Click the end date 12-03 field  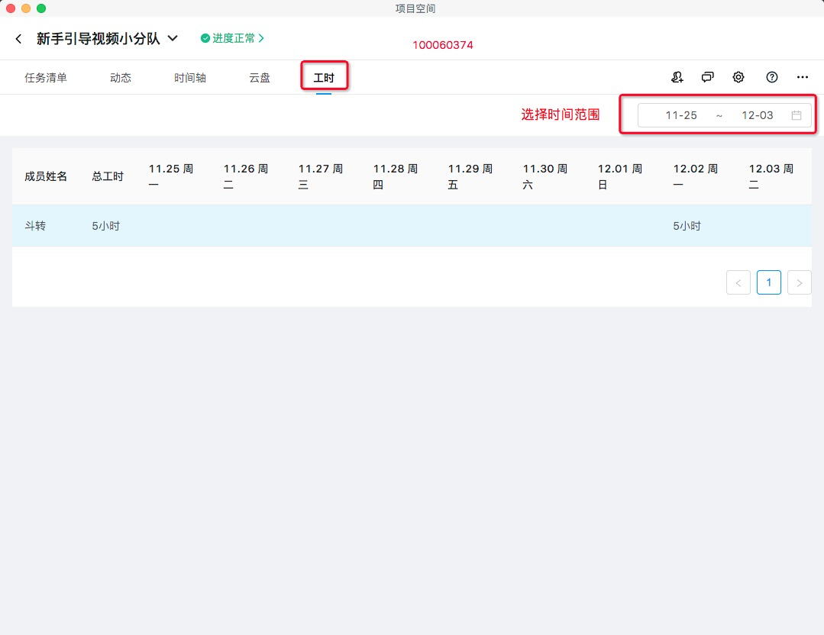click(758, 115)
